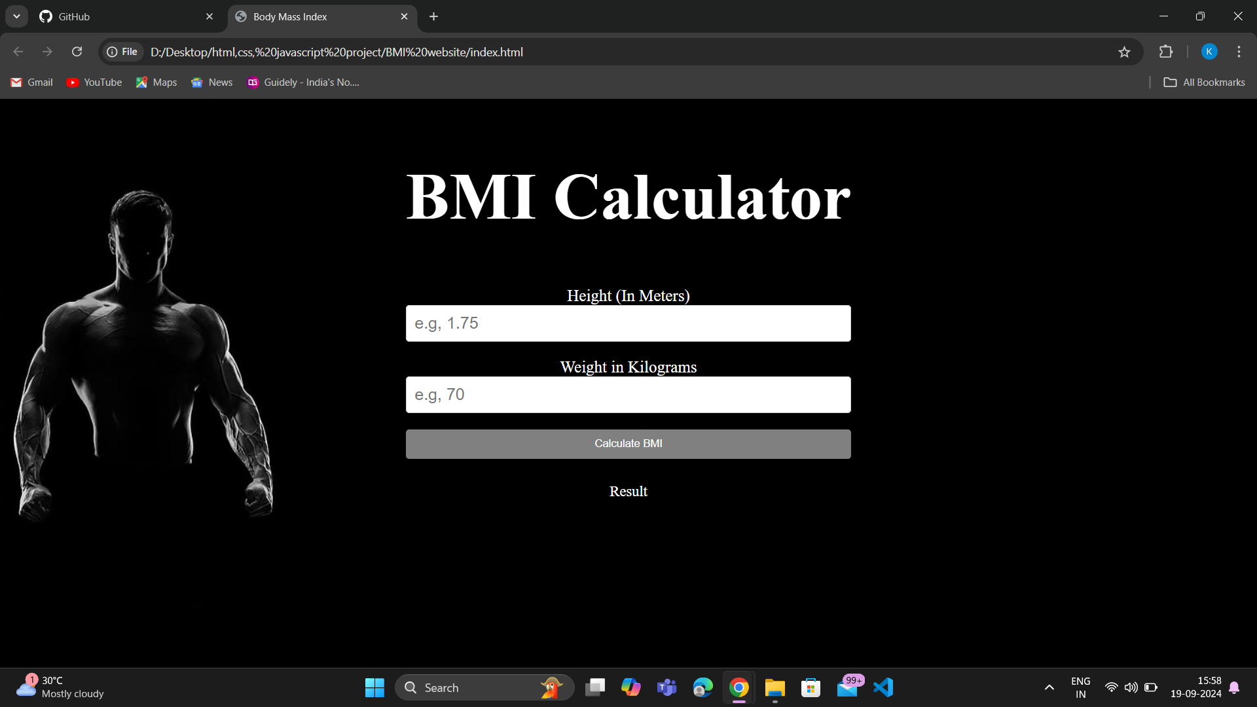Screen dimensions: 1257x707
Task: Launch Visual Studio Code from the taskbar
Action: [x=883, y=687]
